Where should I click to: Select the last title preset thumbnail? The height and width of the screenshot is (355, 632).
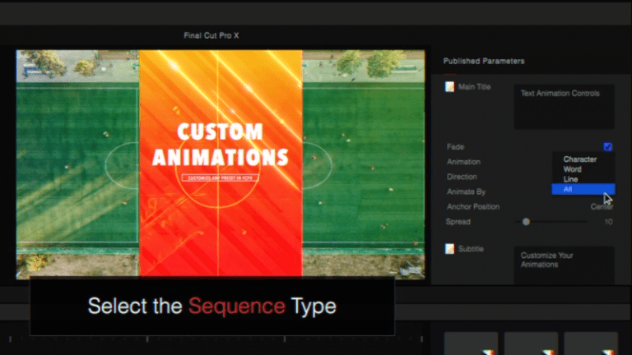coord(591,343)
